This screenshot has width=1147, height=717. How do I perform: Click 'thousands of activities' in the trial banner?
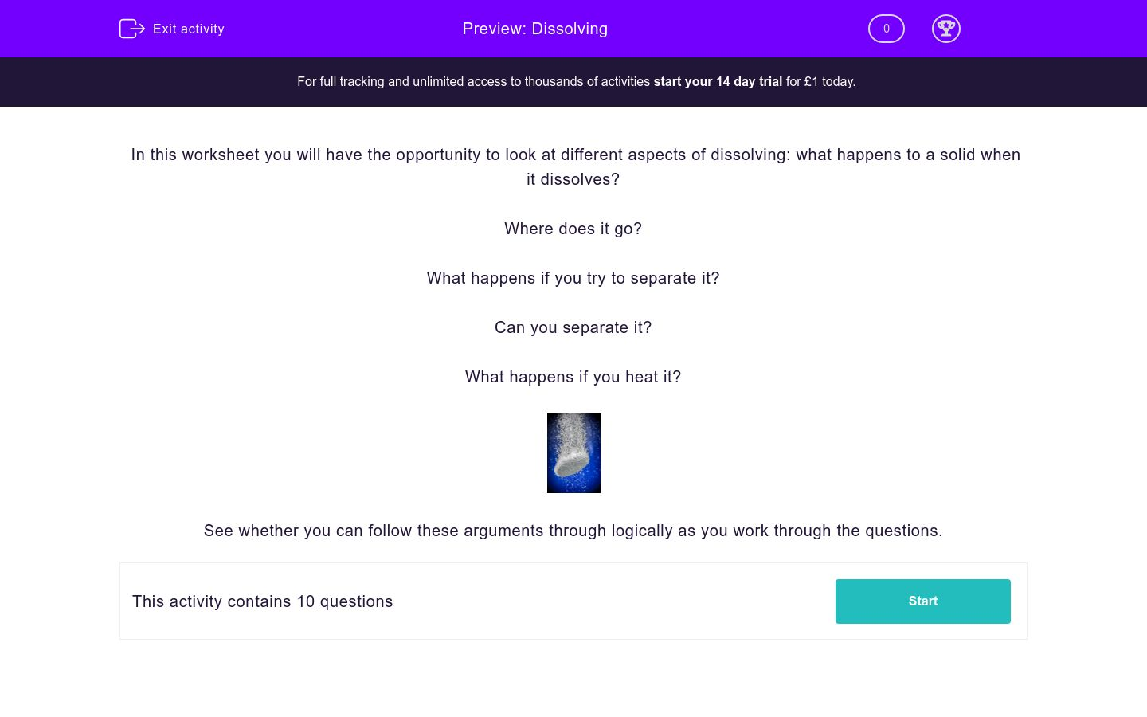(587, 81)
